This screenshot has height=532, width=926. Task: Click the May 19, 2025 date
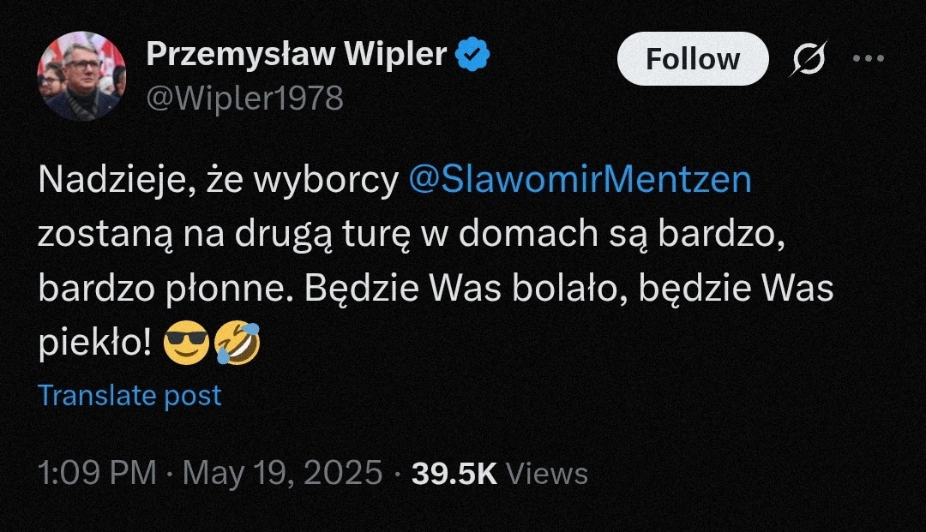point(283,473)
